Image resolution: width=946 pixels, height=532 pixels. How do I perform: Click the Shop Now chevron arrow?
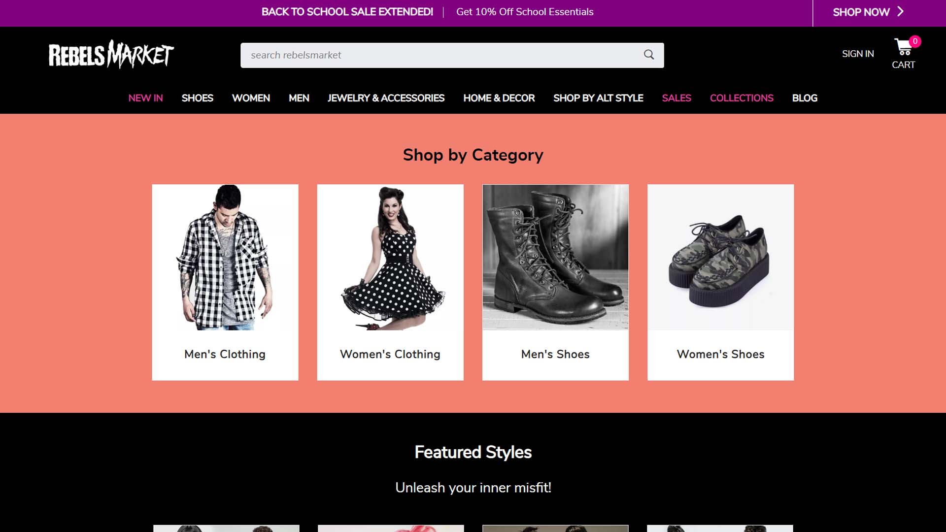[x=900, y=11]
